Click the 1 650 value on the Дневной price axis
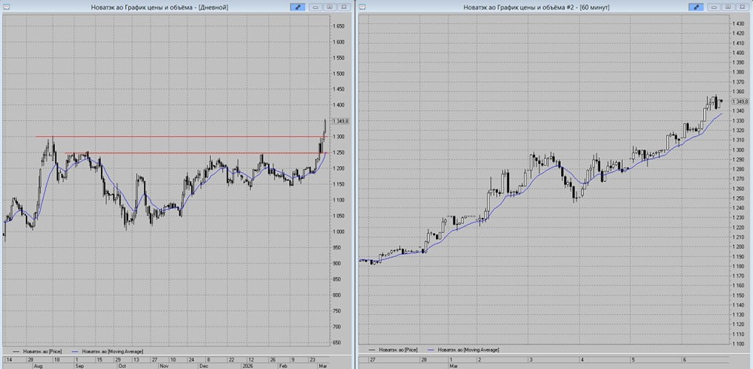 coord(338,26)
